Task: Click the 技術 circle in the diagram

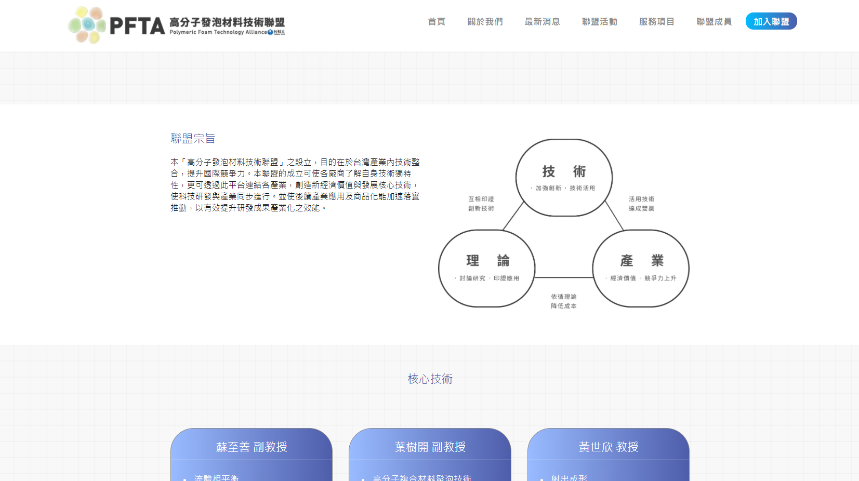Action: coord(564,177)
